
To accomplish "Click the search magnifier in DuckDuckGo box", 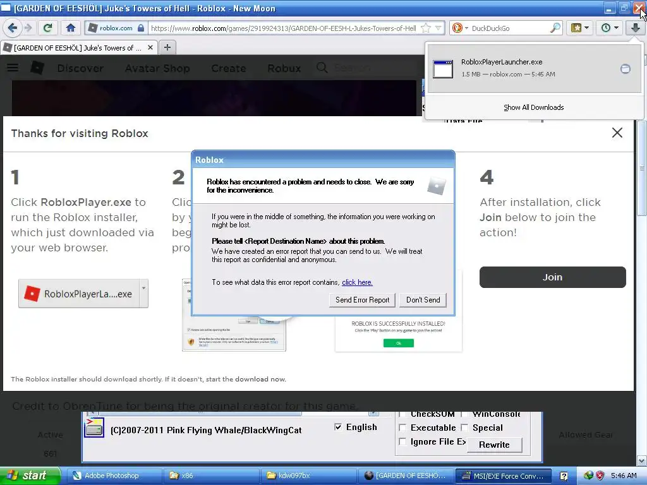I will pyautogui.click(x=555, y=28).
